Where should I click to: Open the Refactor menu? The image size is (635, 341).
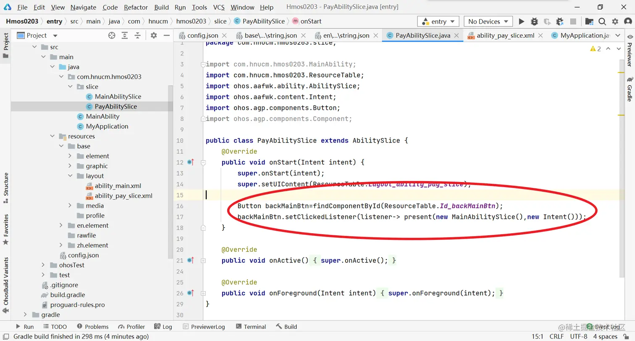pyautogui.click(x=136, y=7)
